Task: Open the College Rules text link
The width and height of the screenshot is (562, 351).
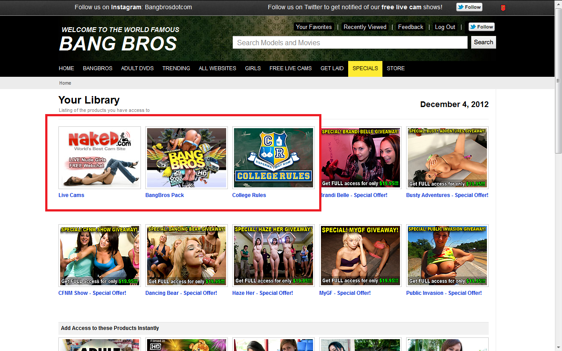Action: (249, 195)
